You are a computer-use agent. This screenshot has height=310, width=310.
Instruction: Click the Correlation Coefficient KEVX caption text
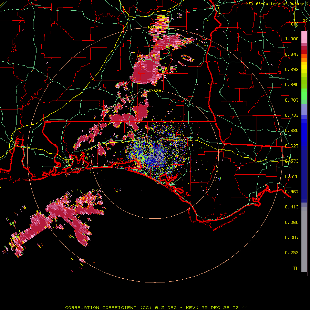156,308
